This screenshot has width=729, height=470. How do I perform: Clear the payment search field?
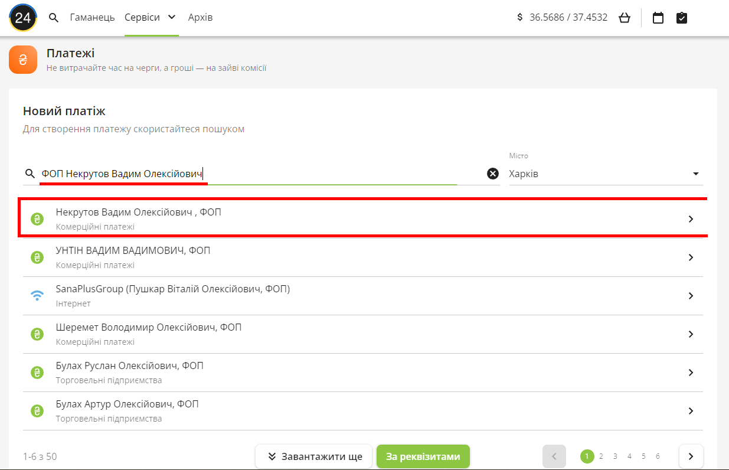pyautogui.click(x=492, y=174)
